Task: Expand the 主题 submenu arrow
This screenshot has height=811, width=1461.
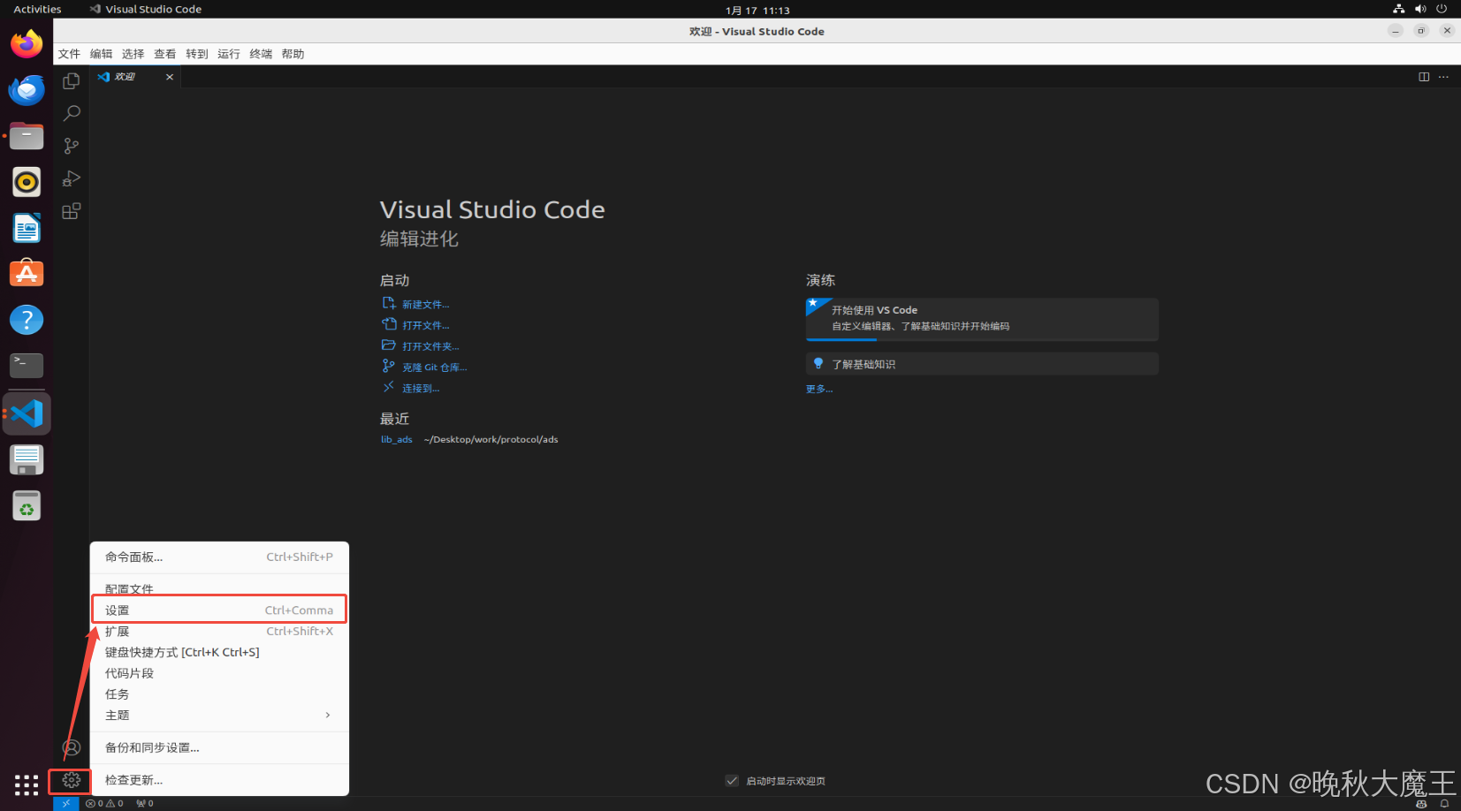Action: point(328,716)
